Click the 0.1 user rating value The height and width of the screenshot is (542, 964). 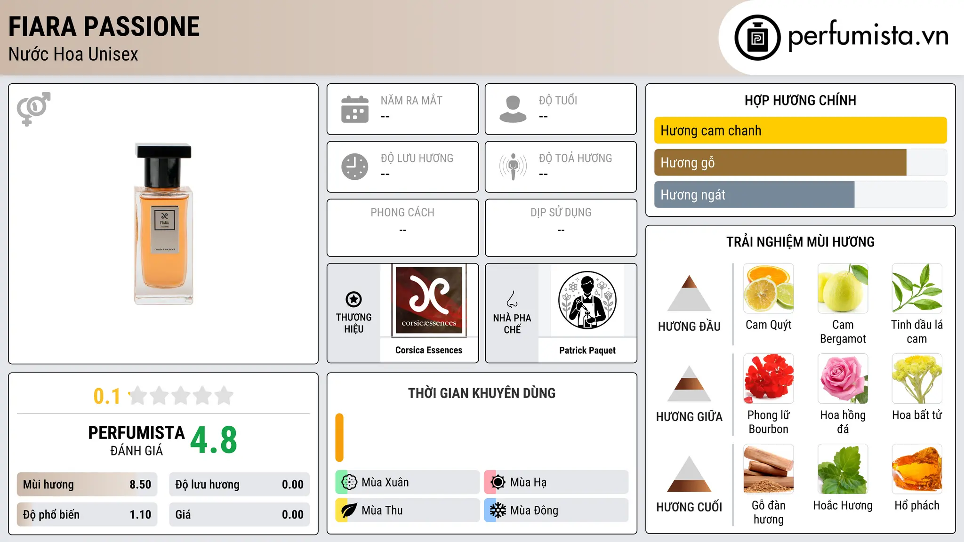(107, 396)
